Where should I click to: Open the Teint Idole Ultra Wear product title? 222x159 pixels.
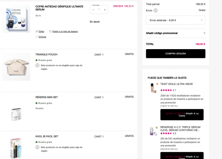[177, 84]
